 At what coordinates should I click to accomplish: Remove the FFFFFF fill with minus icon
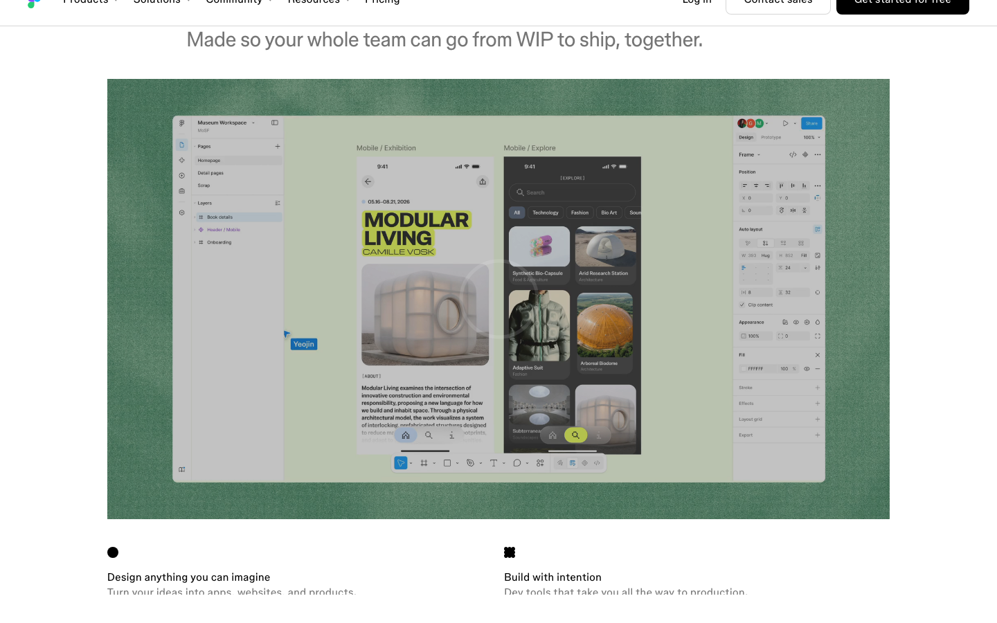(818, 369)
